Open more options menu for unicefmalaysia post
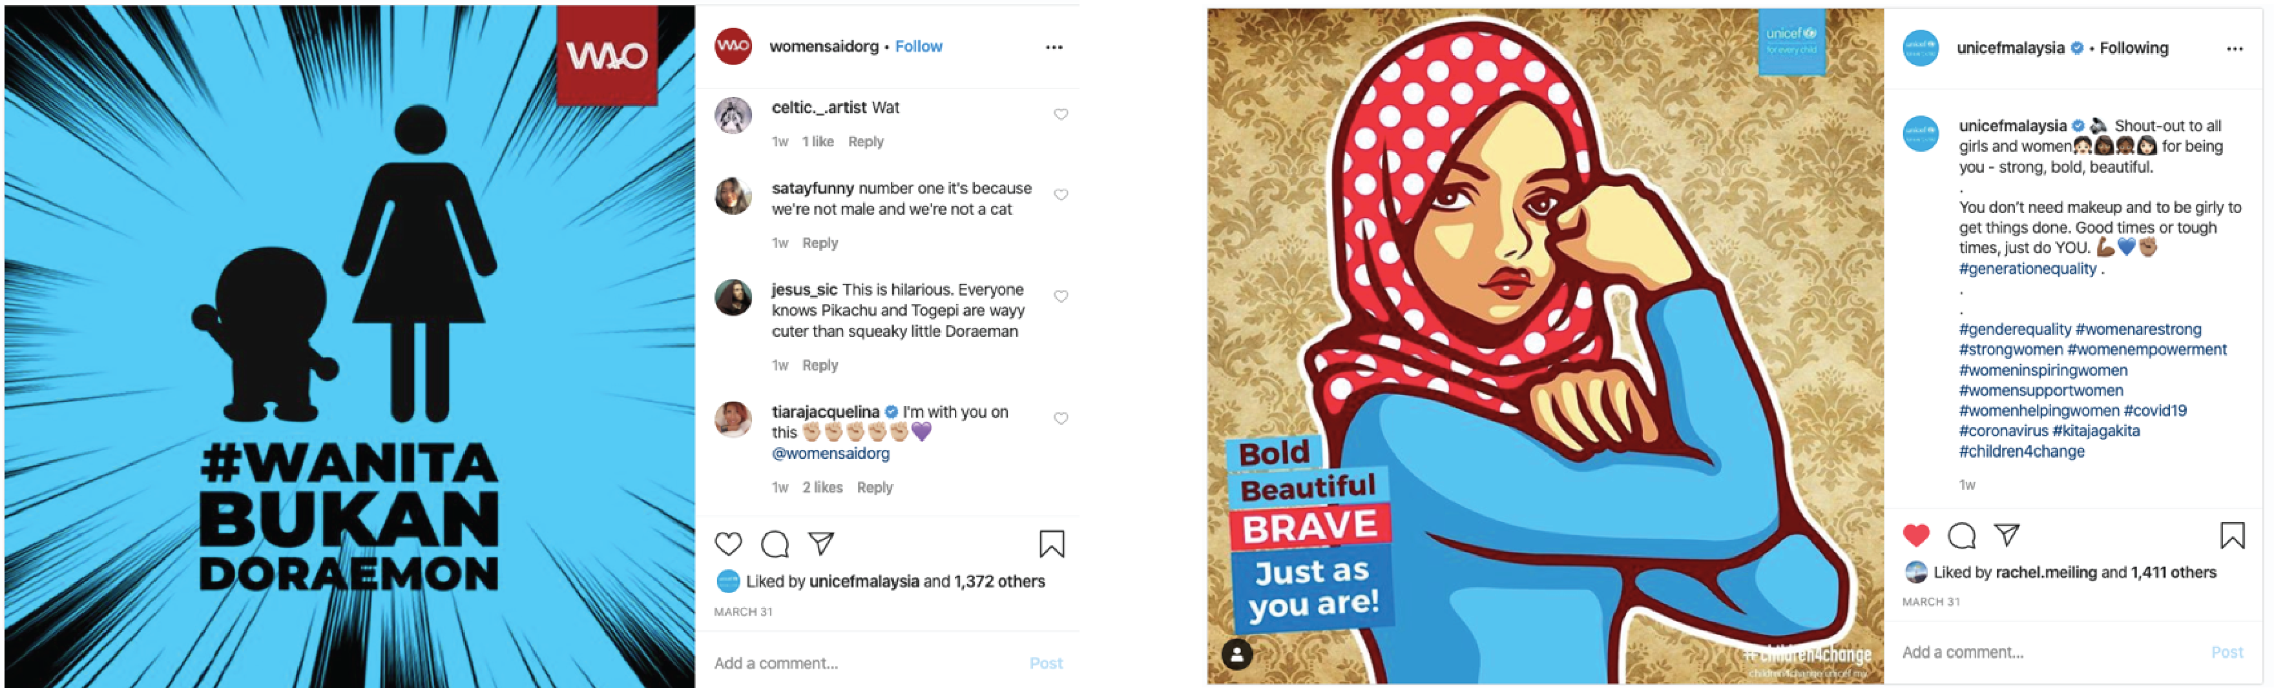This screenshot has width=2274, height=688. coord(2235,50)
